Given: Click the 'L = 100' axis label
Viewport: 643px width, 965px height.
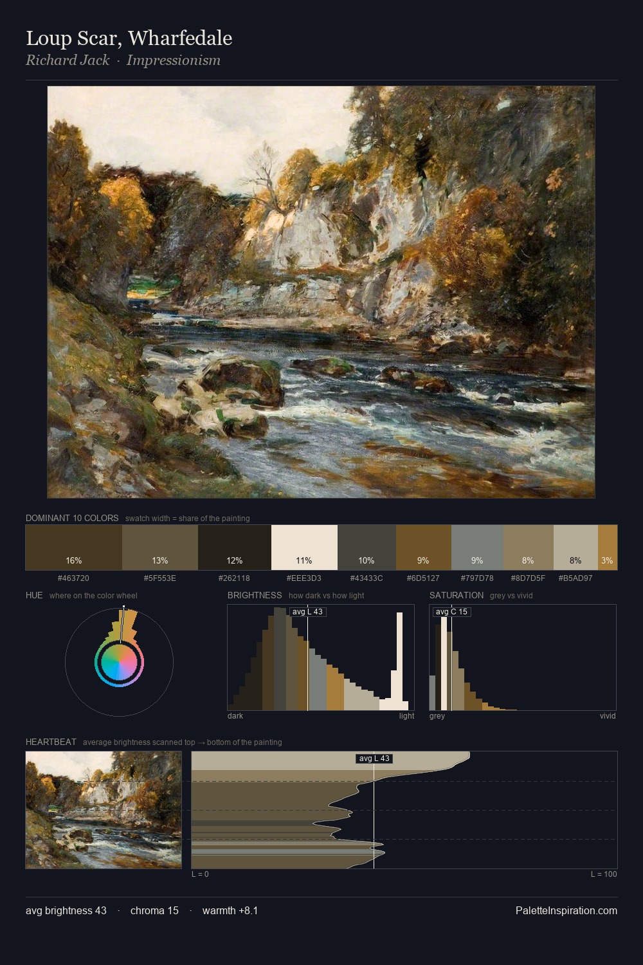Looking at the screenshot, I should tap(604, 874).
